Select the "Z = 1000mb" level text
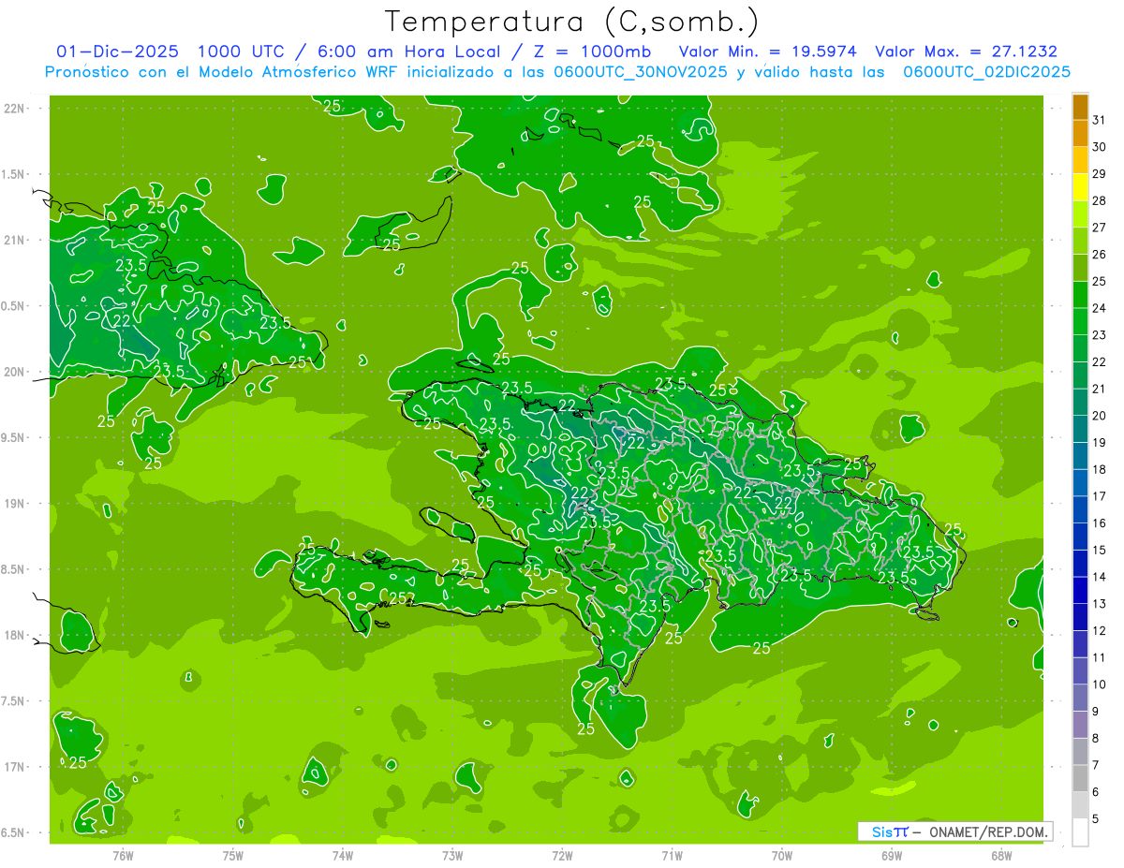This screenshot has width=1124, height=868. 592,51
